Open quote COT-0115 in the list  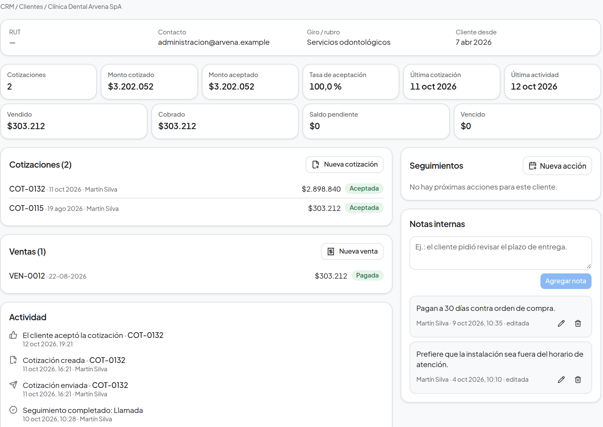[x=26, y=208]
